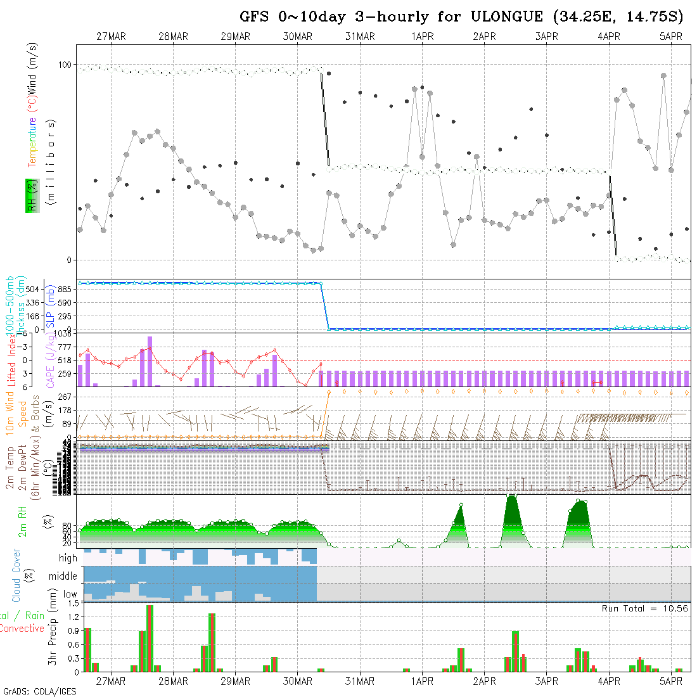Click the tallest purple CAPE bar
This screenshot has width=697, height=697.
click(150, 361)
